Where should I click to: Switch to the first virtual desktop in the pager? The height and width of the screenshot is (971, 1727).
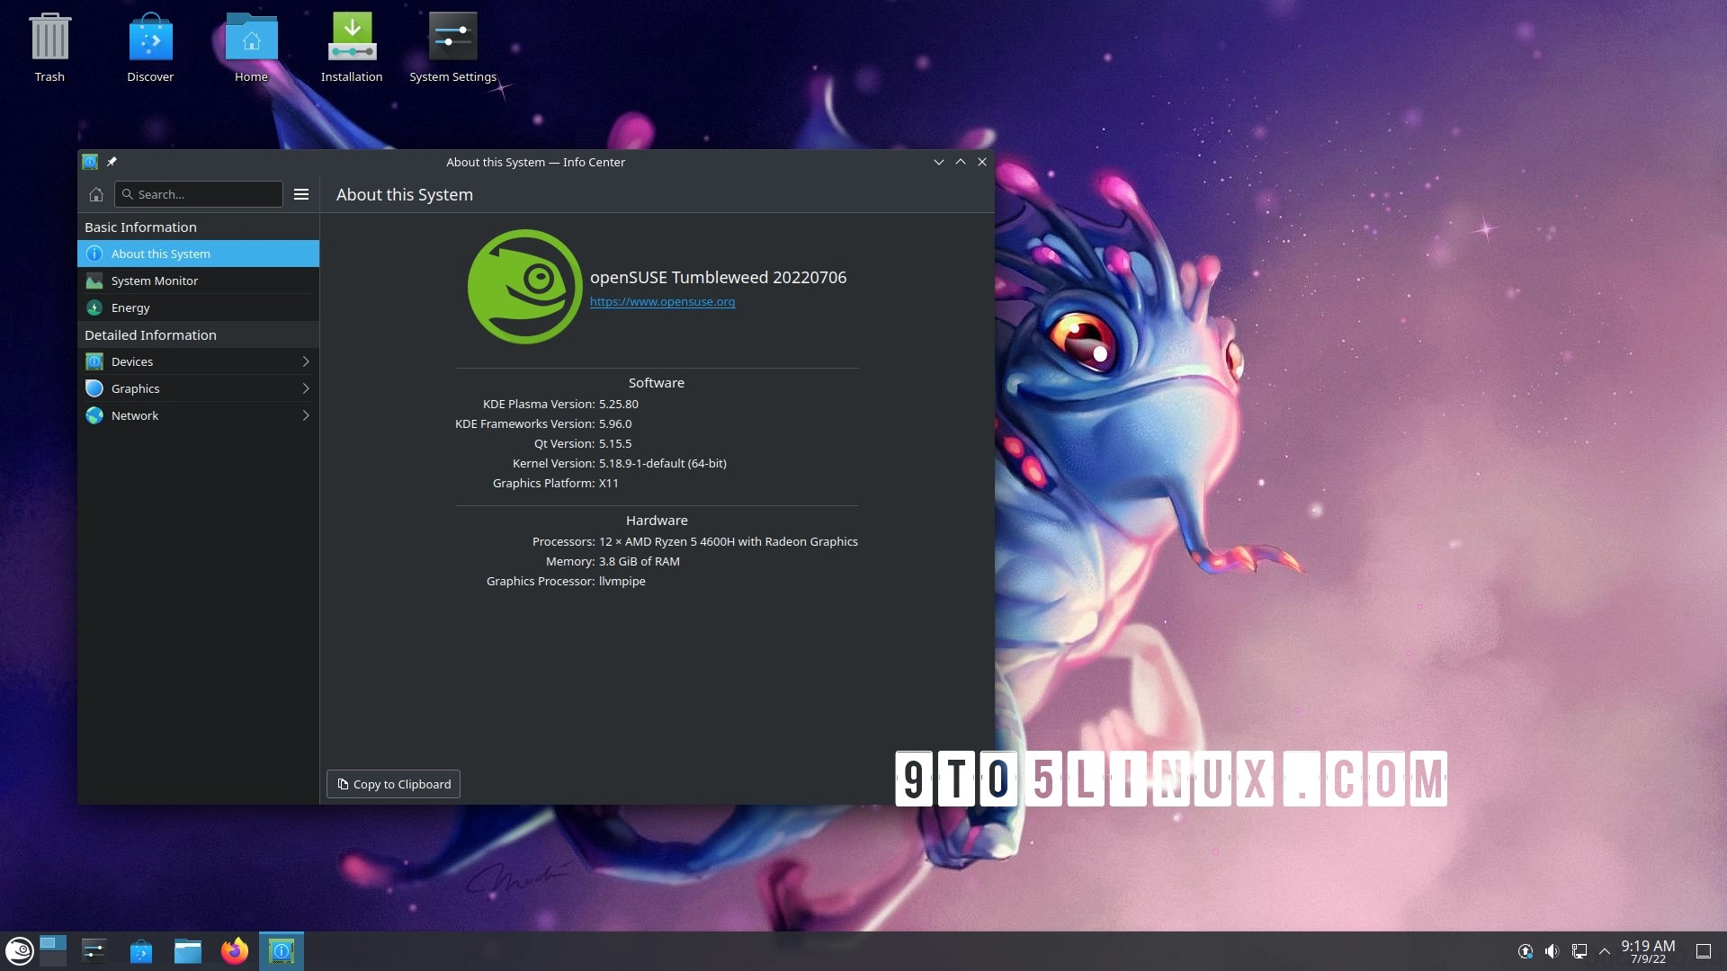point(53,942)
